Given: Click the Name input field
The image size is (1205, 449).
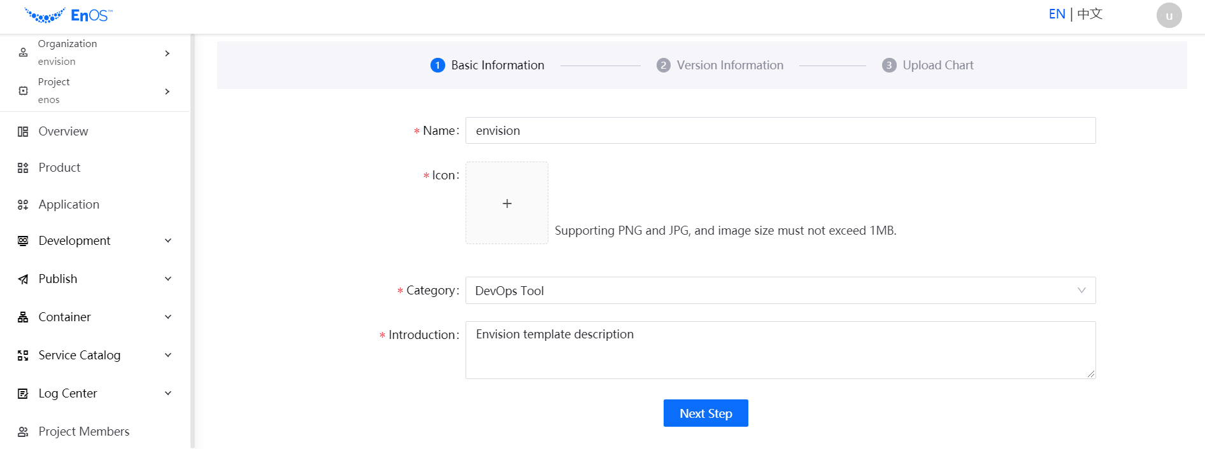Looking at the screenshot, I should [780, 130].
